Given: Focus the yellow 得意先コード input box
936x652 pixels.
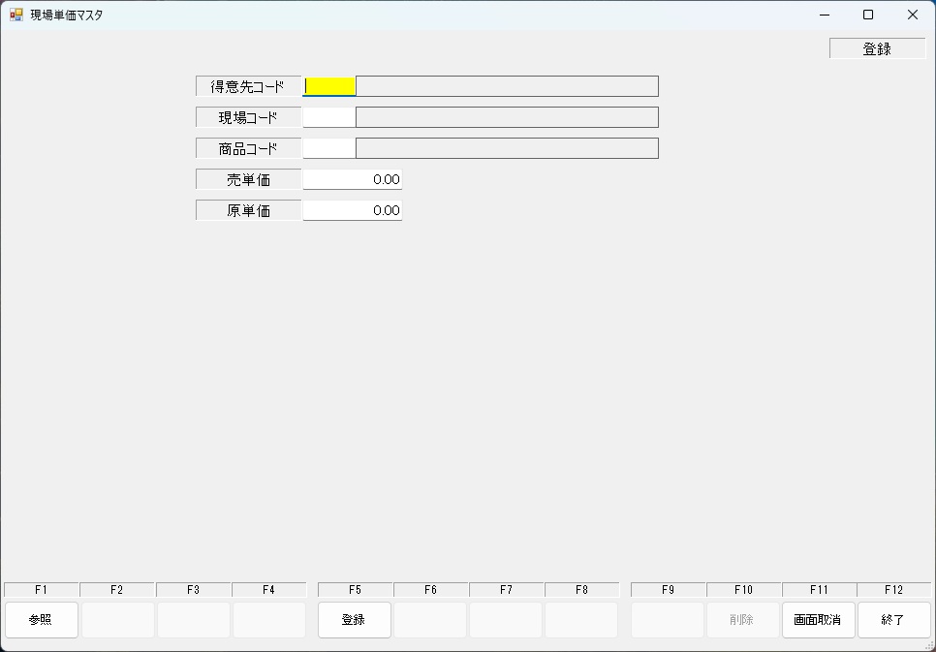Looking at the screenshot, I should pos(329,86).
